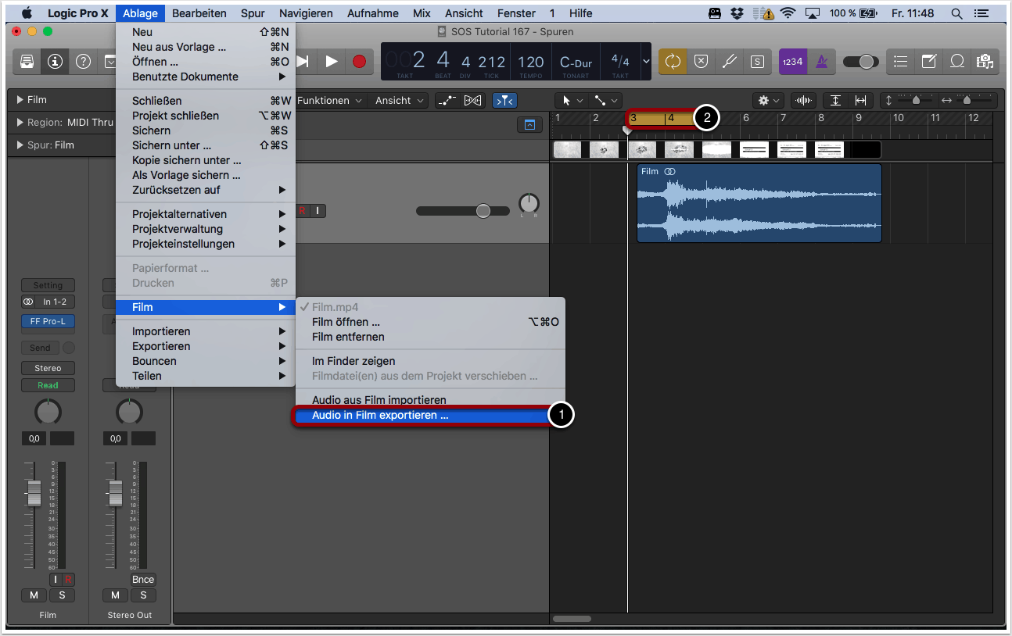Solo the Stereo Out channel strip
Viewport: 1012px width, 636px height.
(143, 595)
